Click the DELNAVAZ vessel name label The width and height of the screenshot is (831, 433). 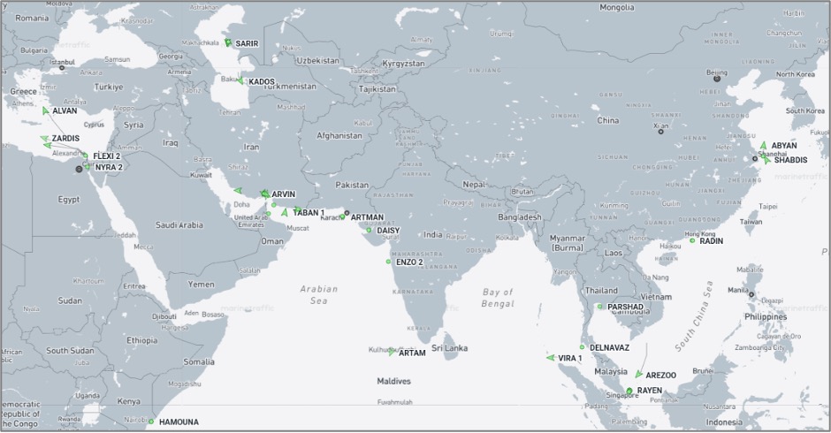pyautogui.click(x=609, y=347)
